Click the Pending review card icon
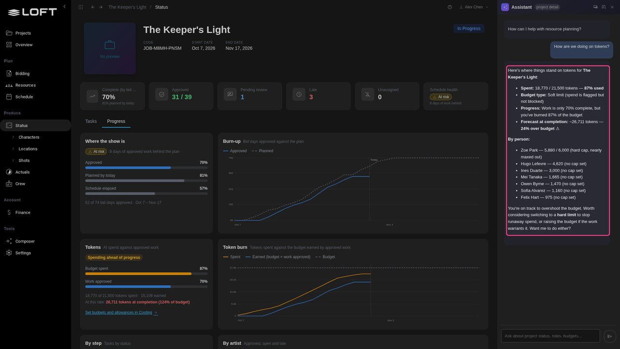Screen dimensions: 620x349 click(230, 94)
